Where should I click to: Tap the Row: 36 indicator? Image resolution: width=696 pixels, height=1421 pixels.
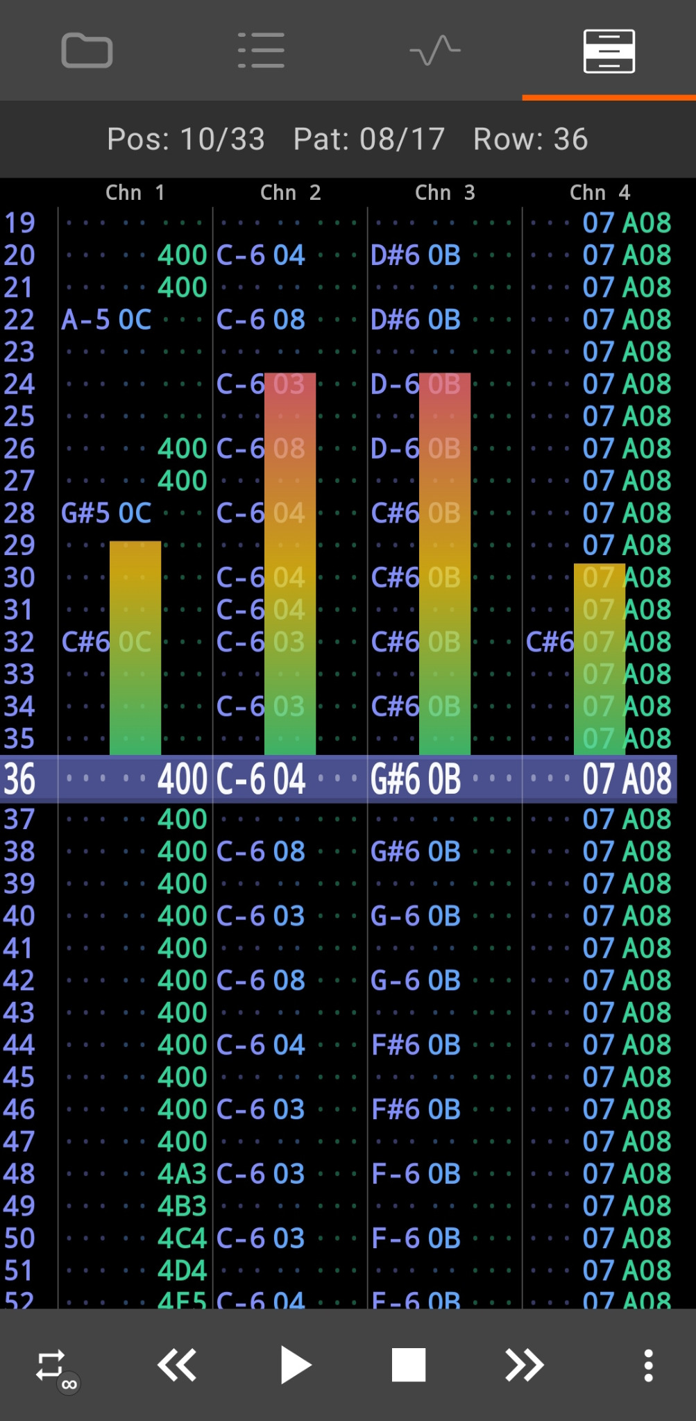point(530,139)
